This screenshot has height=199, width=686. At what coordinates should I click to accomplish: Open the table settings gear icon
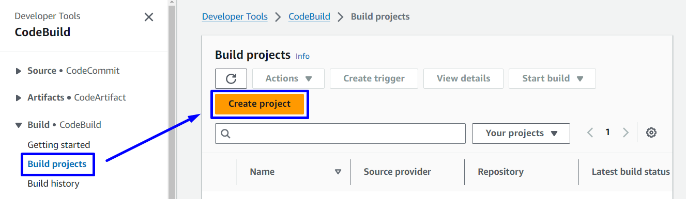point(651,133)
